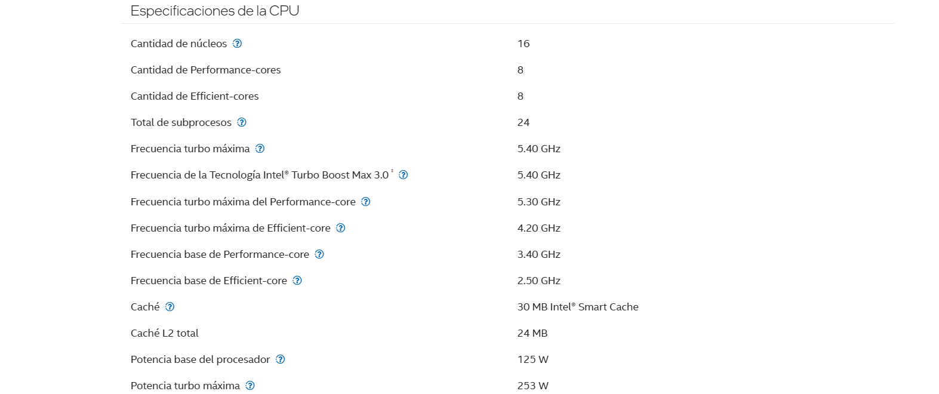Show info for Frecuencia turbo máxima
Screen dimensions: 939x394
point(260,149)
